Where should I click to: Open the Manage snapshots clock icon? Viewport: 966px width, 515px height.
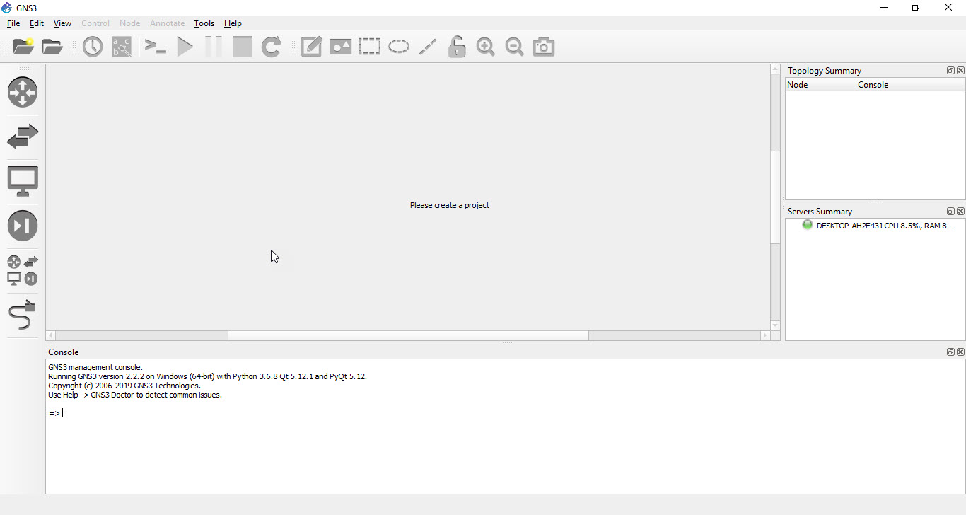(x=93, y=47)
